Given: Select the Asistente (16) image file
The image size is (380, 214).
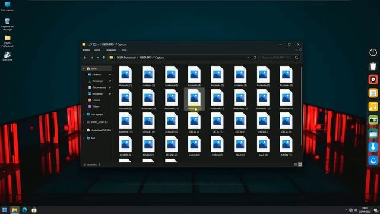Looking at the screenshot, I should 286,99.
